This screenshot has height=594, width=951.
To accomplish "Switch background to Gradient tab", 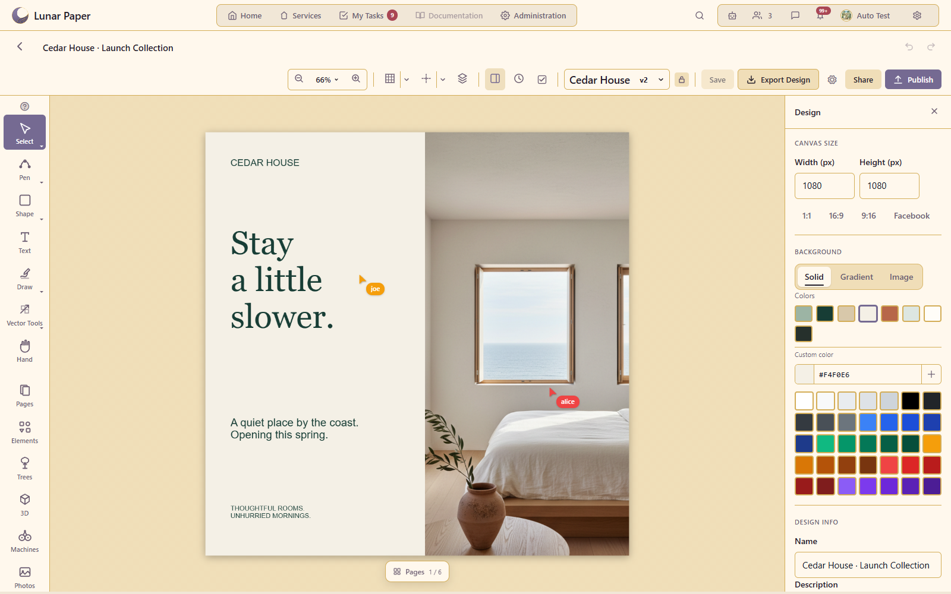I will click(856, 277).
